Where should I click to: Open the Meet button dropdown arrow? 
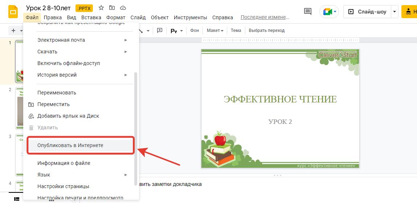tap(335, 12)
